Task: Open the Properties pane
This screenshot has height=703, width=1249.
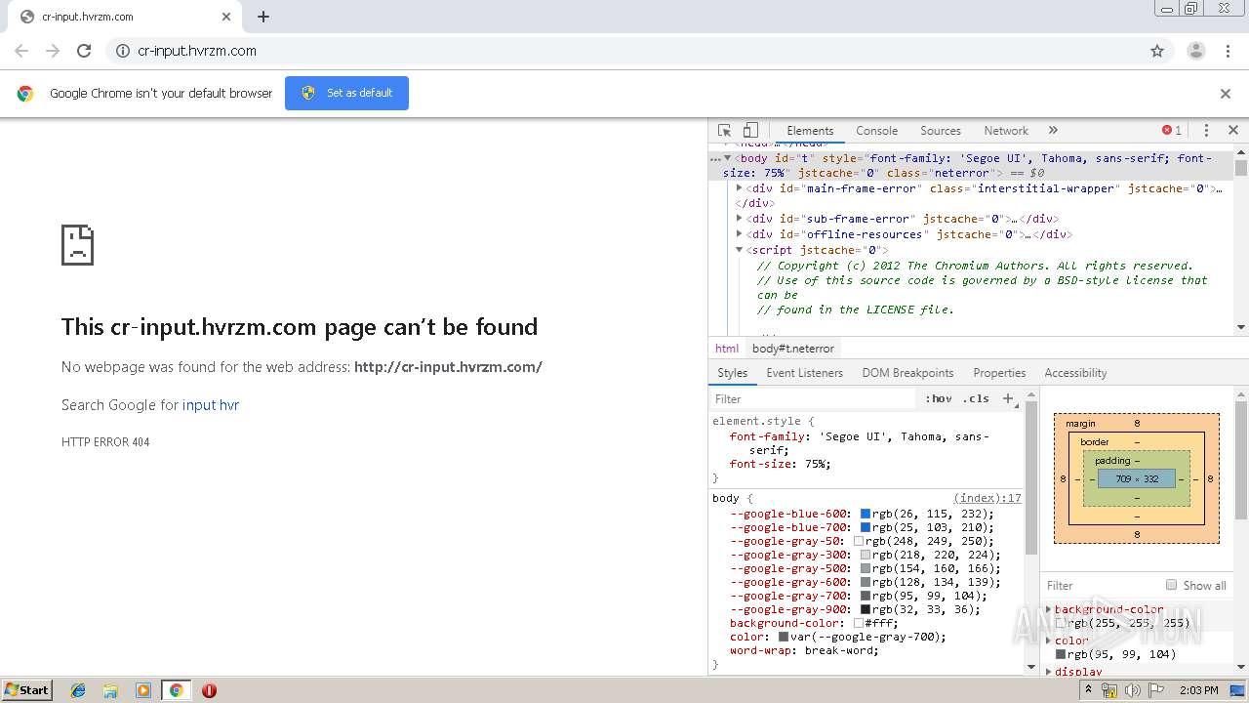Action: [x=999, y=373]
